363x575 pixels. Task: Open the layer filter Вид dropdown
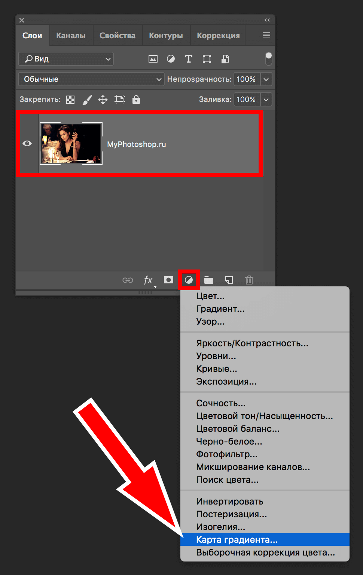[x=66, y=59]
